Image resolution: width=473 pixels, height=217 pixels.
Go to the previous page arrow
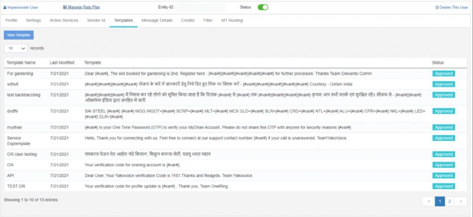[428, 201]
